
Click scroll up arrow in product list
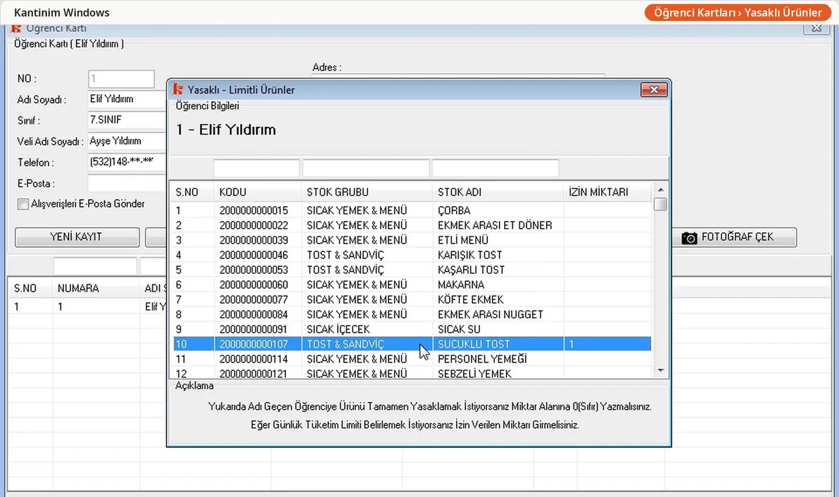[661, 190]
